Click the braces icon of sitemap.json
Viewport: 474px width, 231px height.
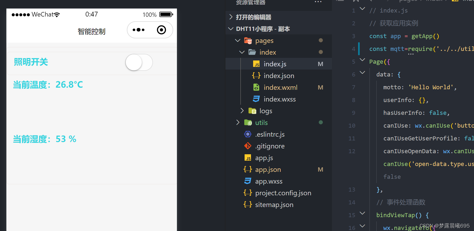point(248,204)
